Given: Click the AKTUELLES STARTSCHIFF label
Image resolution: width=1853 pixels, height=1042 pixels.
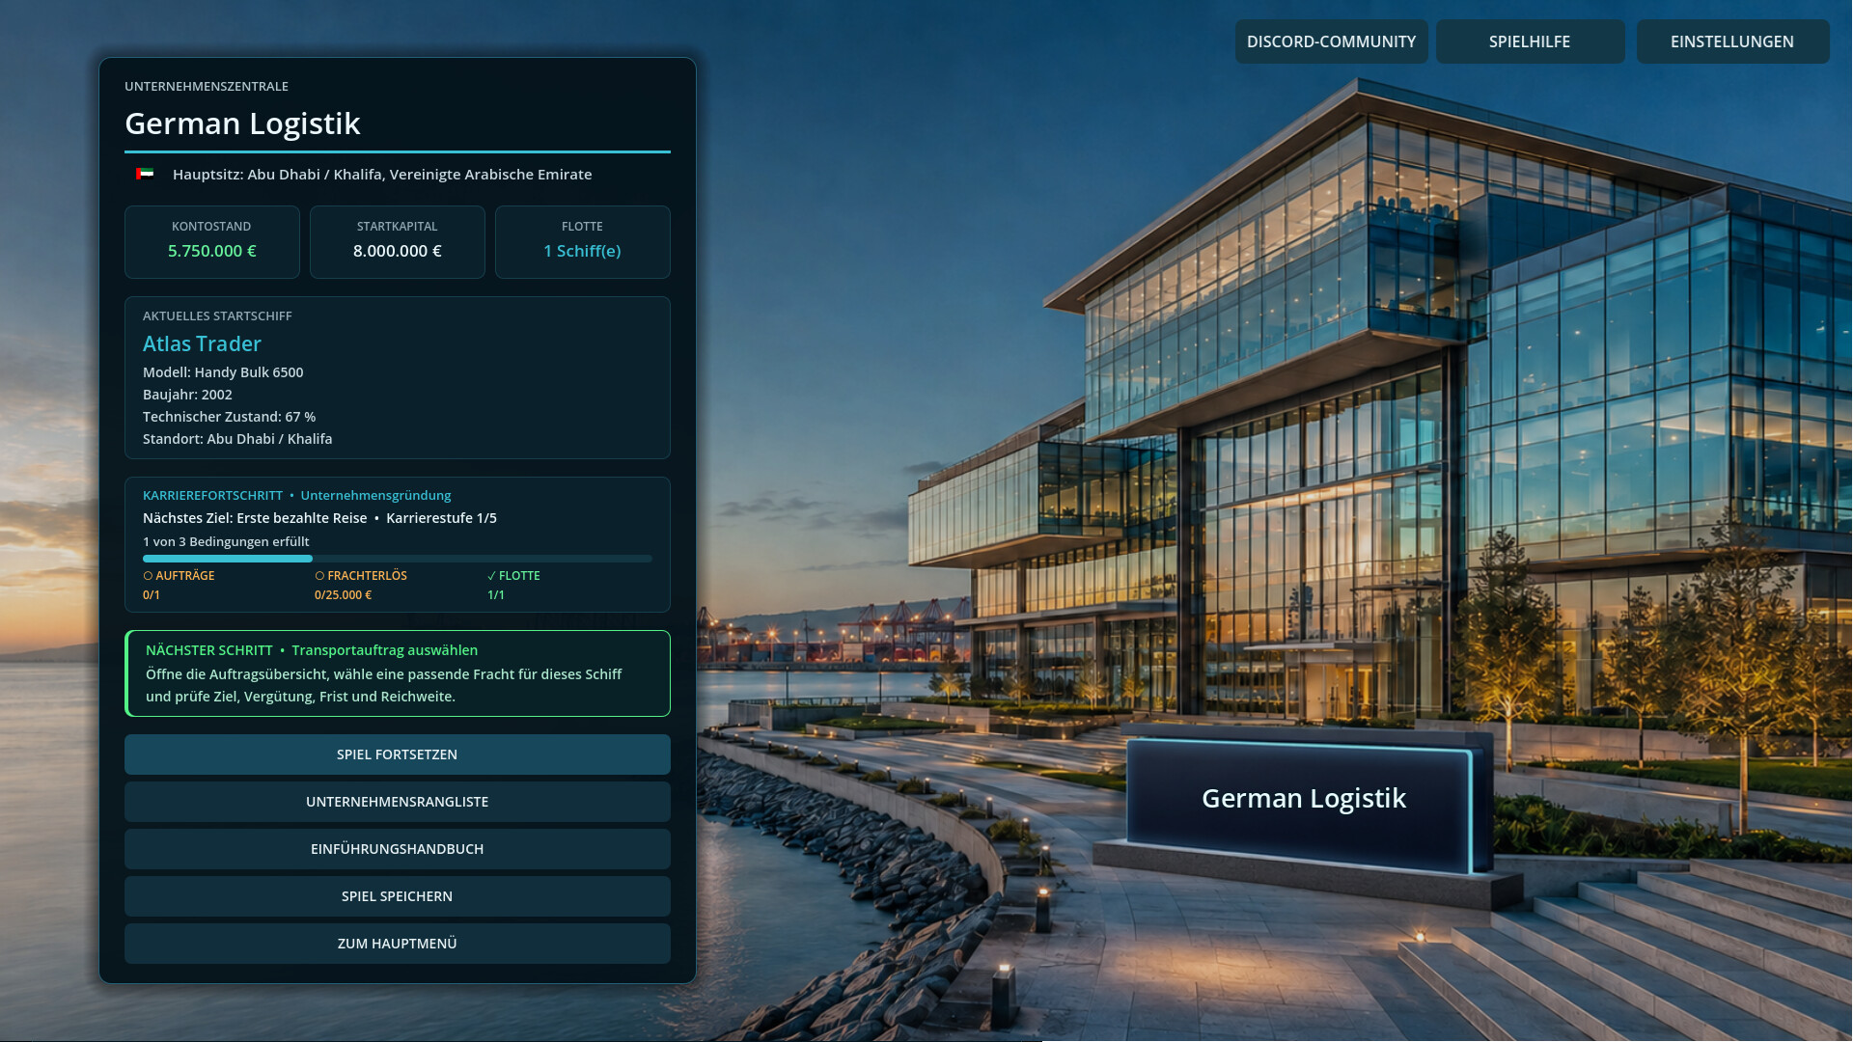Looking at the screenshot, I should pyautogui.click(x=217, y=316).
